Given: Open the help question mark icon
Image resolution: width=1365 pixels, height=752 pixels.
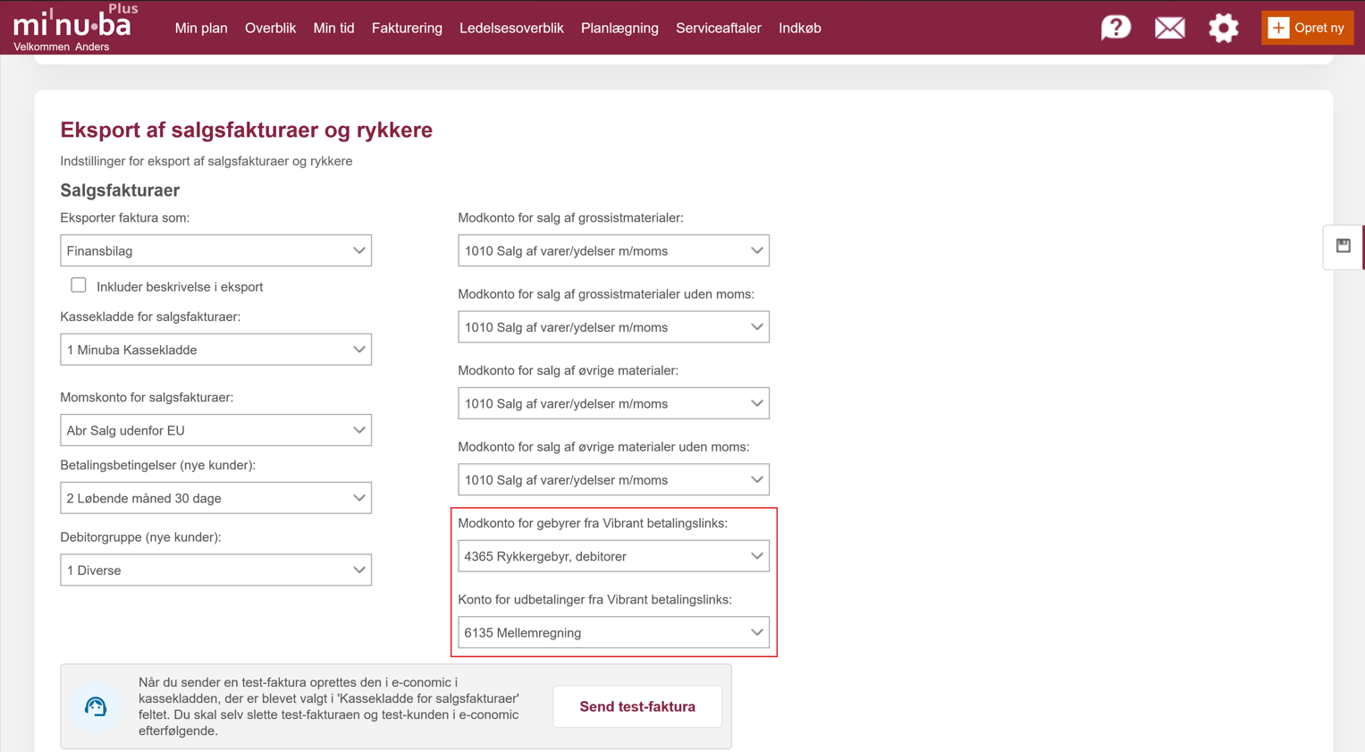Looking at the screenshot, I should coord(1116,28).
